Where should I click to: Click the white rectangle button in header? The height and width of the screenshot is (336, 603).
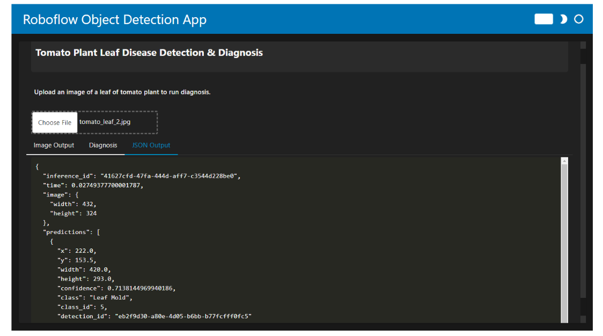click(543, 19)
